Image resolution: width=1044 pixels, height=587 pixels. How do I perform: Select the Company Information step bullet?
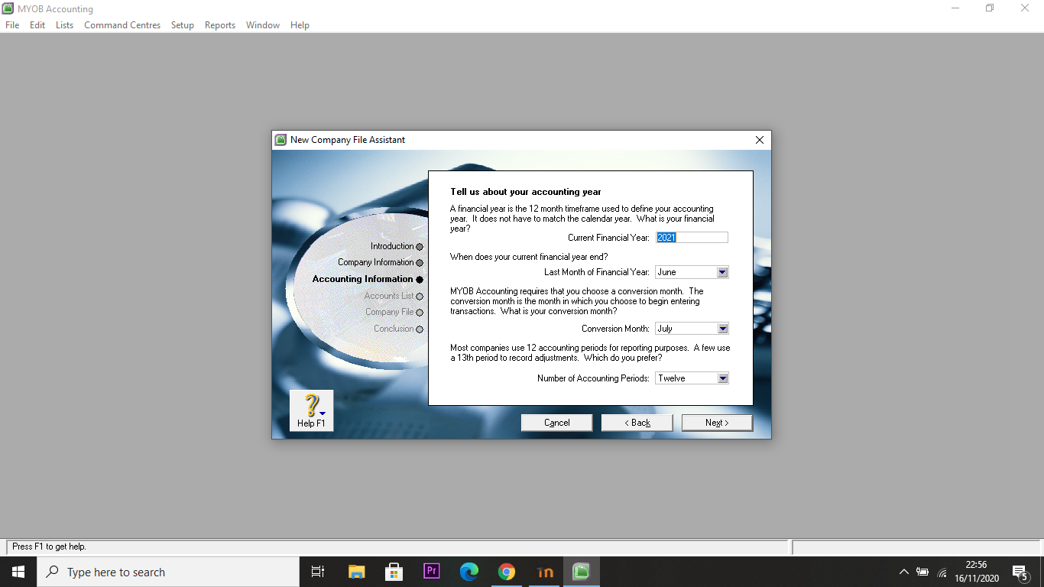pos(420,263)
